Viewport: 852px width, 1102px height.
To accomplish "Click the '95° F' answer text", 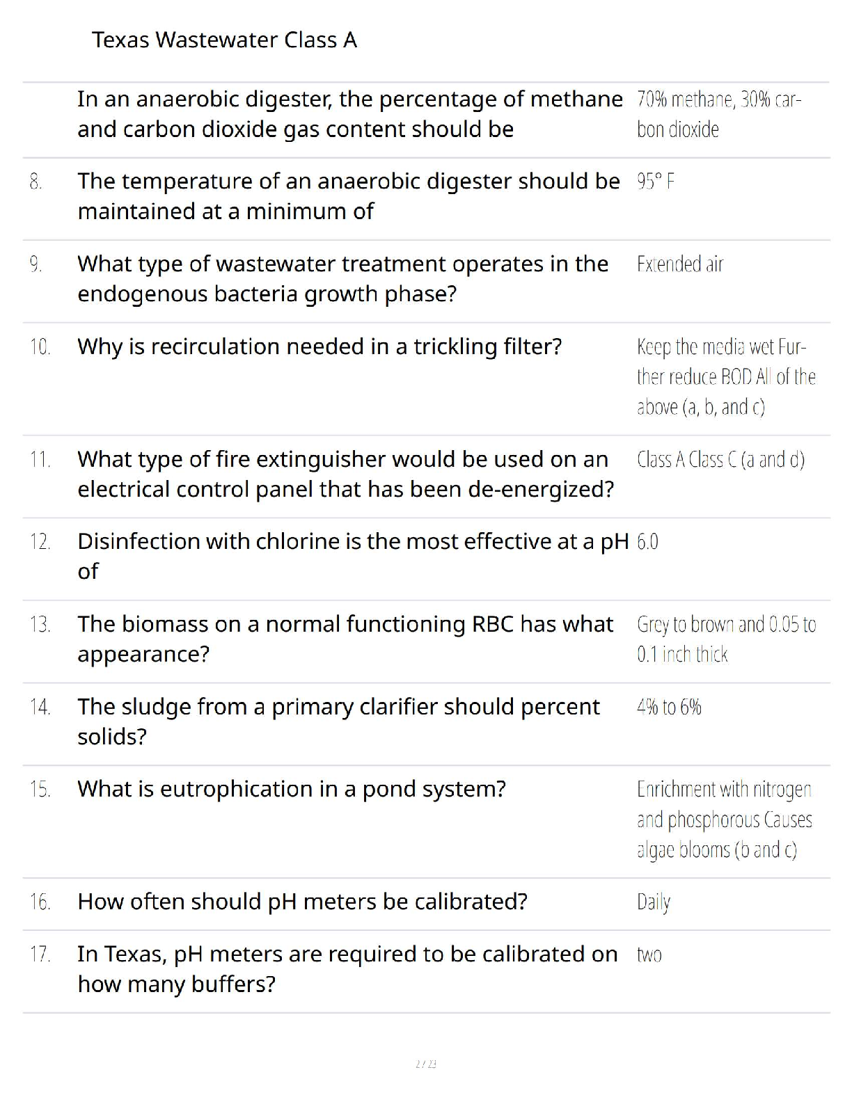I will pyautogui.click(x=656, y=182).
